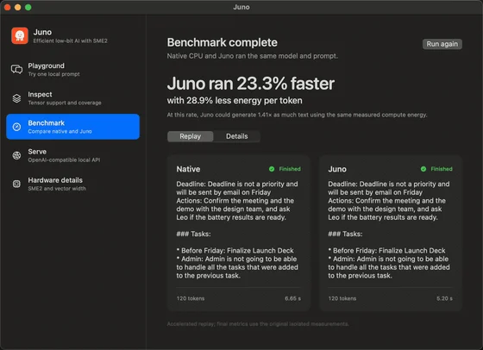Screen dimensions: 483x350
Task: Click the Native card's '120 tokens' label
Action: coord(191,298)
